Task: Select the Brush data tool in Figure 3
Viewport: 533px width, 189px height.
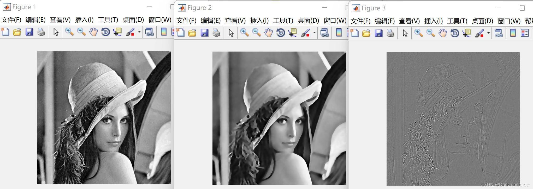Action: [479, 33]
